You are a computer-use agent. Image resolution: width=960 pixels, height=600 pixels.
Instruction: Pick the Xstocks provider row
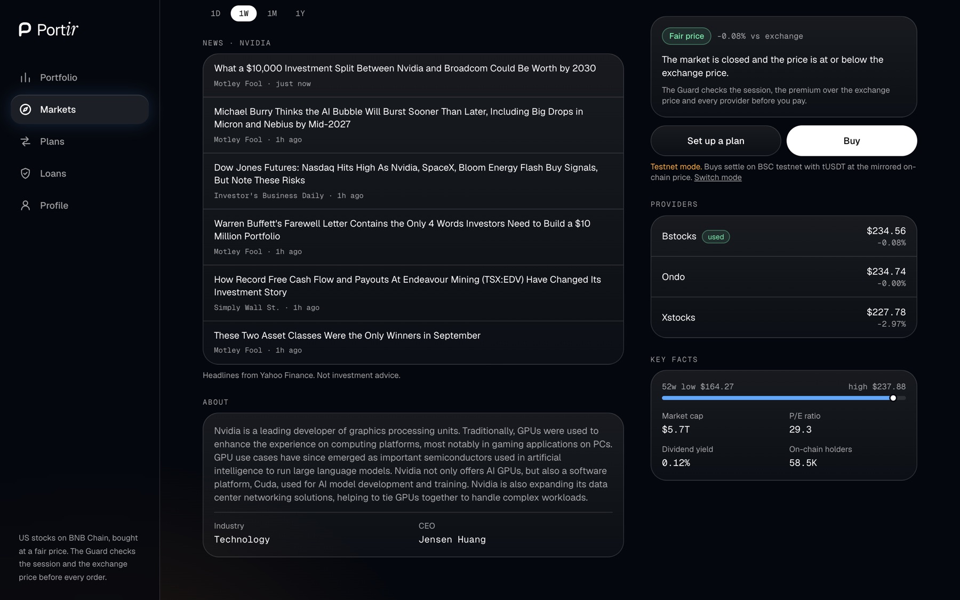[783, 317]
